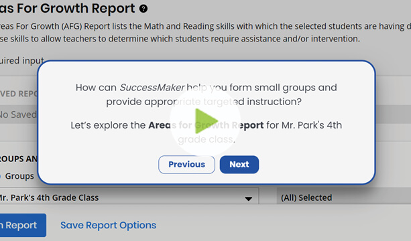
Task: Go back with the Previous button
Action: (x=186, y=164)
